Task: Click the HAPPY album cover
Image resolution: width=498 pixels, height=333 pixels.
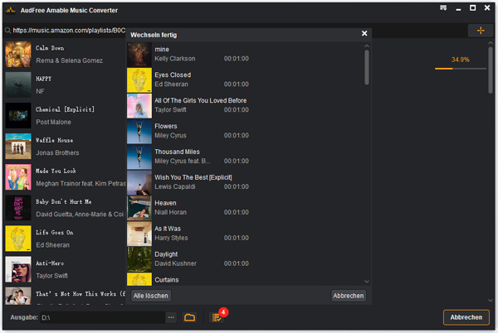Action: coord(18,85)
